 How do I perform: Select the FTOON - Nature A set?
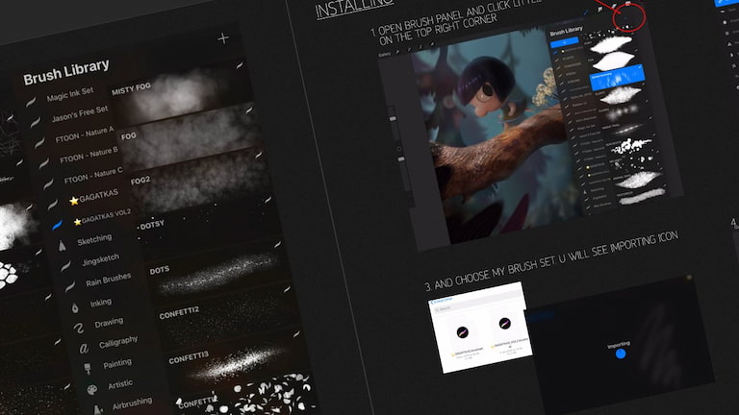pos(85,134)
